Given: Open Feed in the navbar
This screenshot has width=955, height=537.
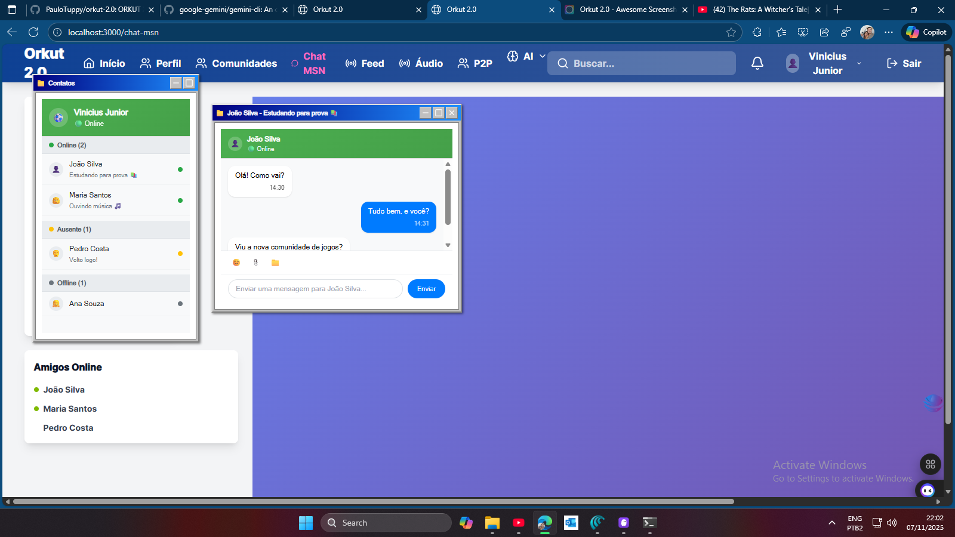Looking at the screenshot, I should coord(365,63).
